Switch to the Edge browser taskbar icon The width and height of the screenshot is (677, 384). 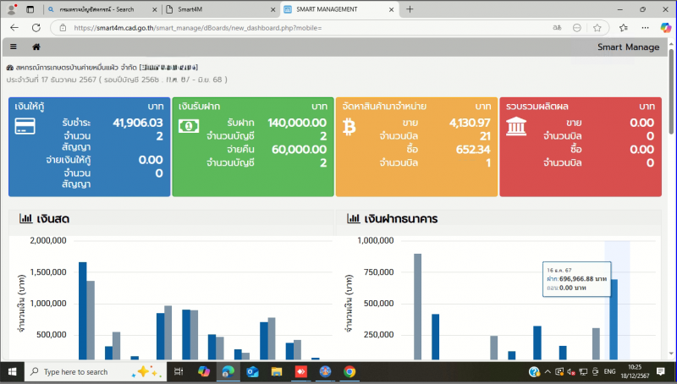[228, 371]
